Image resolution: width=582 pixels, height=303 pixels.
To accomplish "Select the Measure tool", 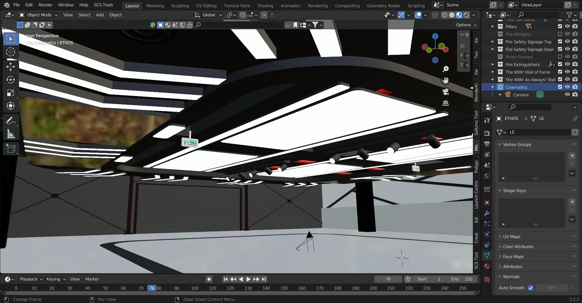I will click(x=11, y=134).
